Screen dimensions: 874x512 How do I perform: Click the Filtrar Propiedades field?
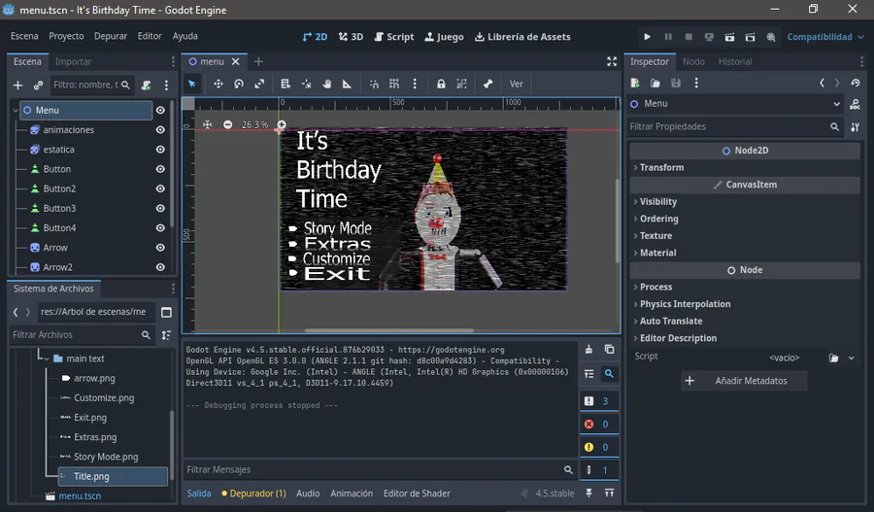(x=735, y=126)
